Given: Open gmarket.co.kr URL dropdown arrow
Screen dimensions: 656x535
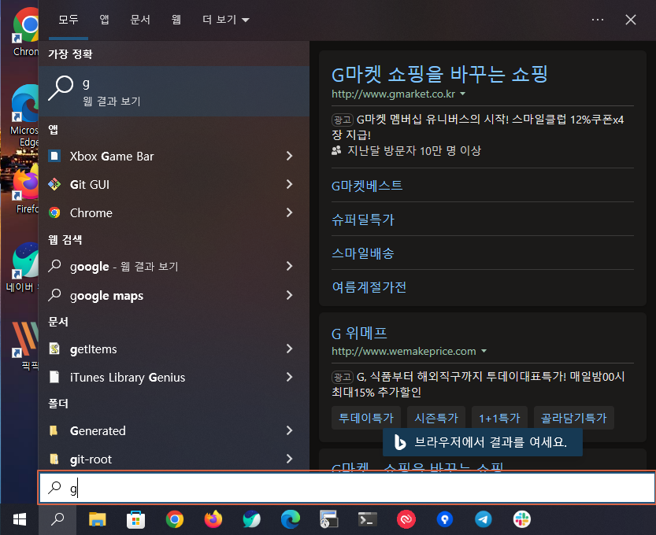Looking at the screenshot, I should pos(463,94).
